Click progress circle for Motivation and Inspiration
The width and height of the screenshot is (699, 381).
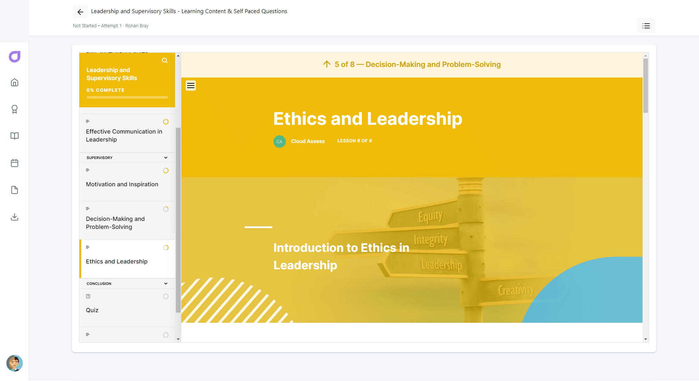(x=166, y=170)
